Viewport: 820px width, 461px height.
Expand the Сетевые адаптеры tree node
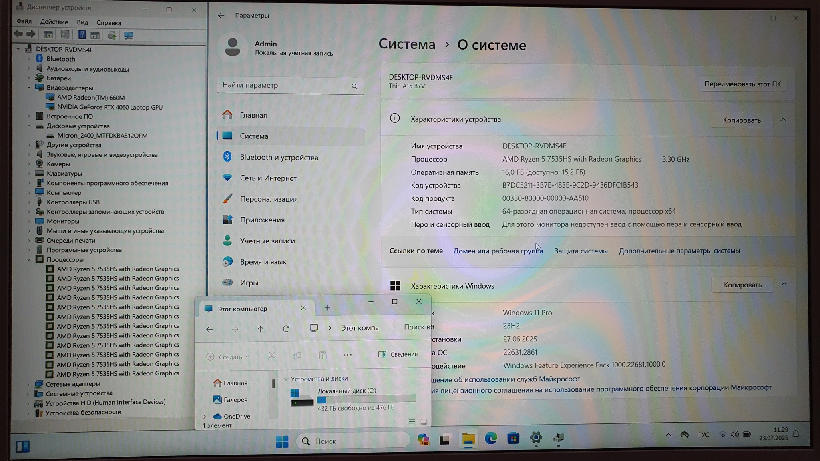point(28,384)
